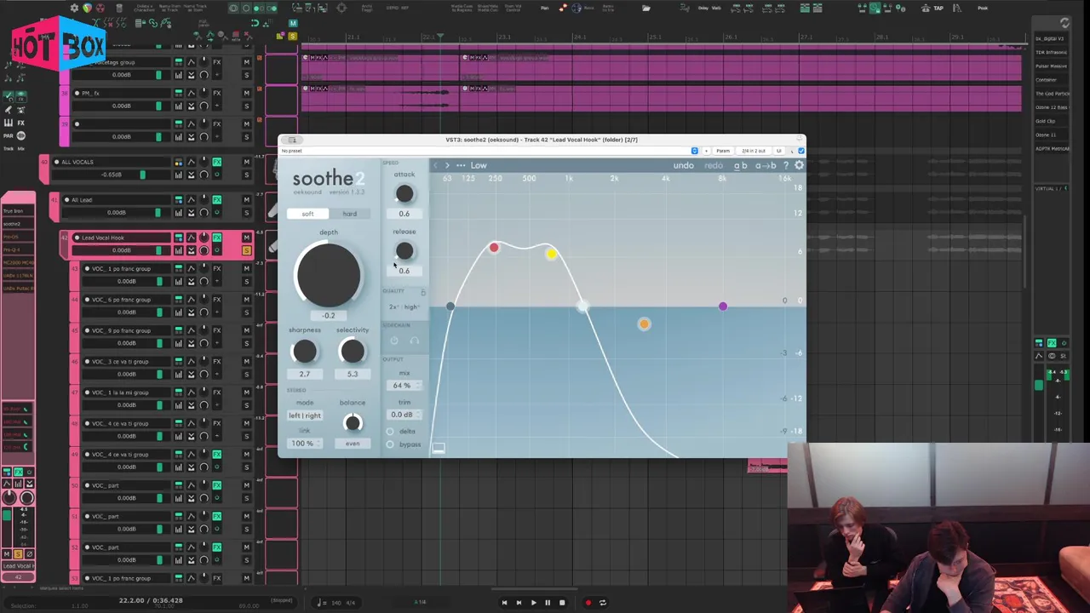1090x613 pixels.
Task: Click the selectivity knob
Action: [x=352, y=352]
